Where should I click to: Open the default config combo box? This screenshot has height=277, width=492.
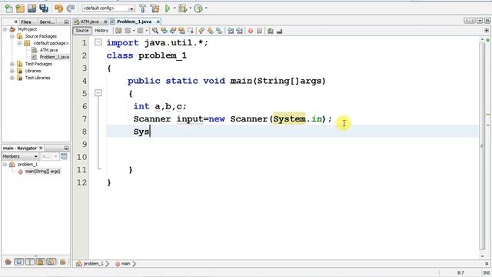[108, 8]
